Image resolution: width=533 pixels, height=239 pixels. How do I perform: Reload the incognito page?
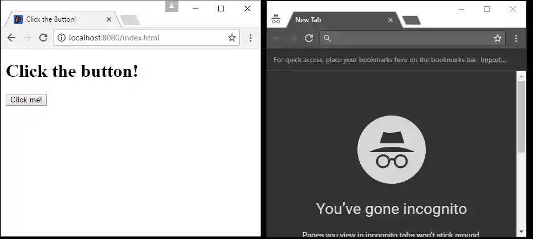point(308,38)
